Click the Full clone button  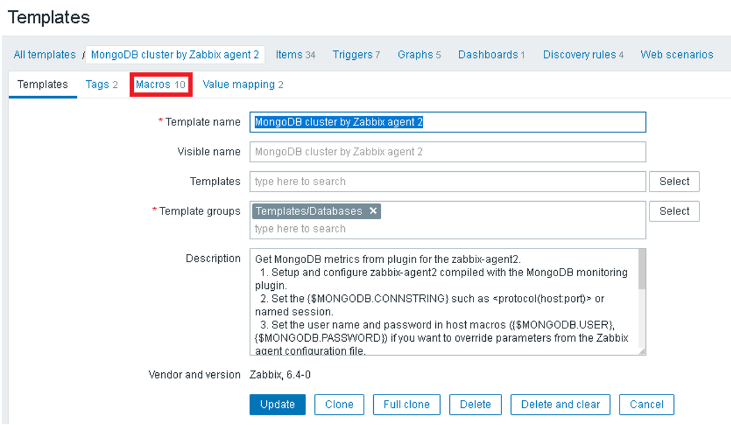pos(407,404)
